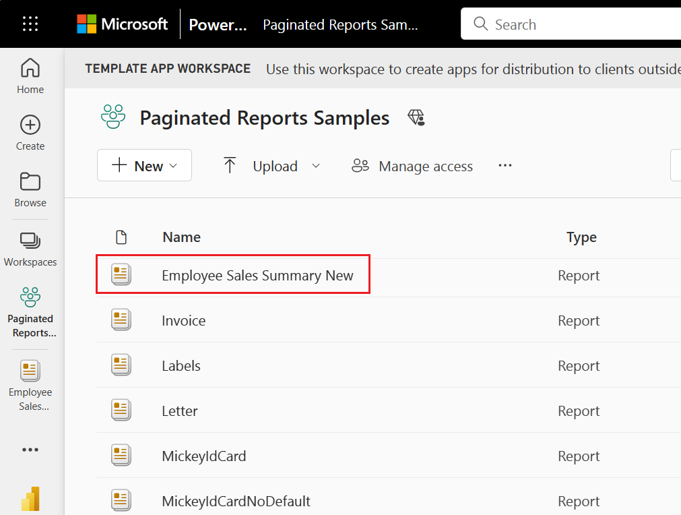This screenshot has width=681, height=515.
Task: Expand the sidebar overflow ellipsis menu
Action: 30,450
